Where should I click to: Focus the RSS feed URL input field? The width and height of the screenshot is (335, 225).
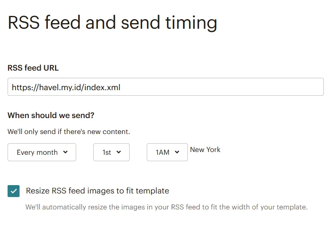pyautogui.click(x=166, y=87)
